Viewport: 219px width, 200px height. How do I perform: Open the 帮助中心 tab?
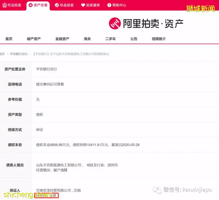click(x=117, y=5)
